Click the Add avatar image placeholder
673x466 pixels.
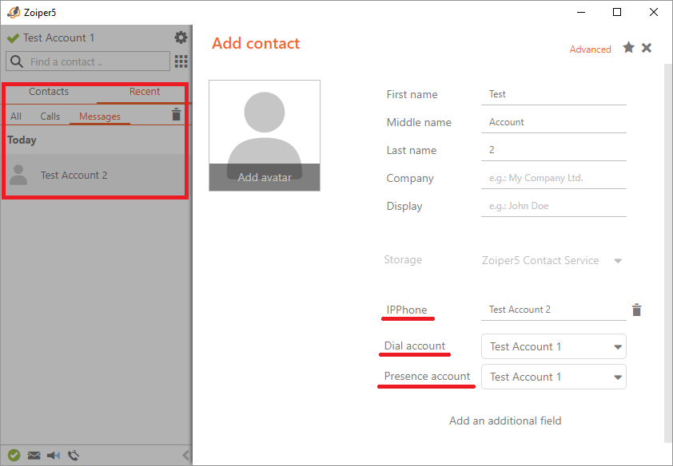tap(265, 136)
